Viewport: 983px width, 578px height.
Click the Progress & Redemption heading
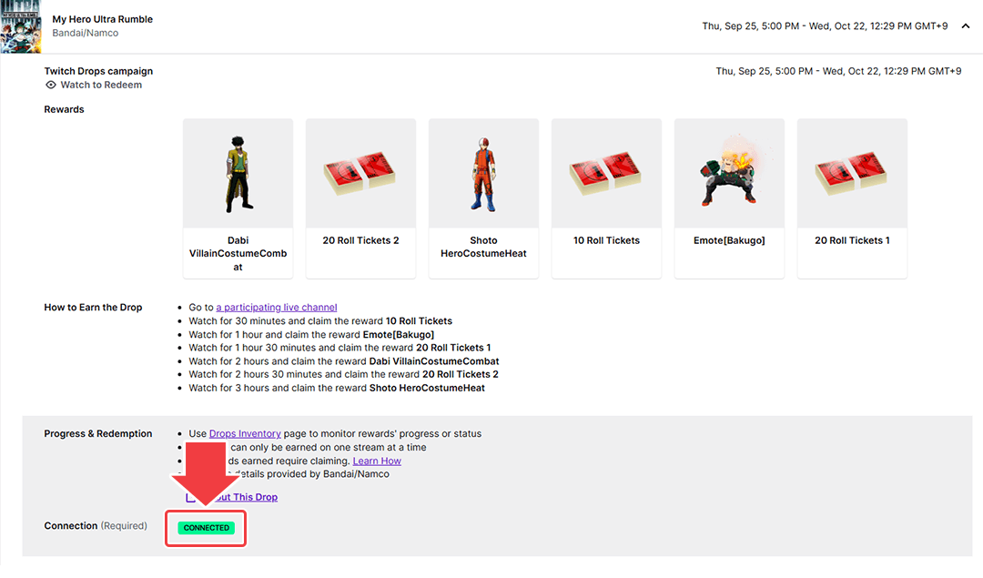[98, 434]
